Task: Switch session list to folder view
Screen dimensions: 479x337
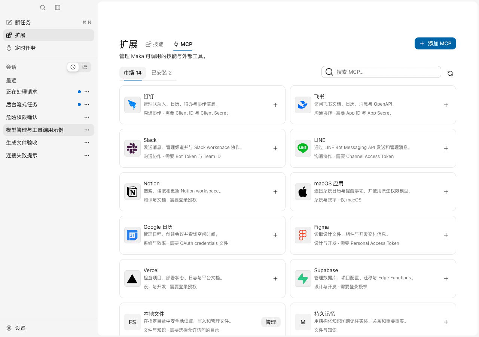Action: click(x=85, y=67)
